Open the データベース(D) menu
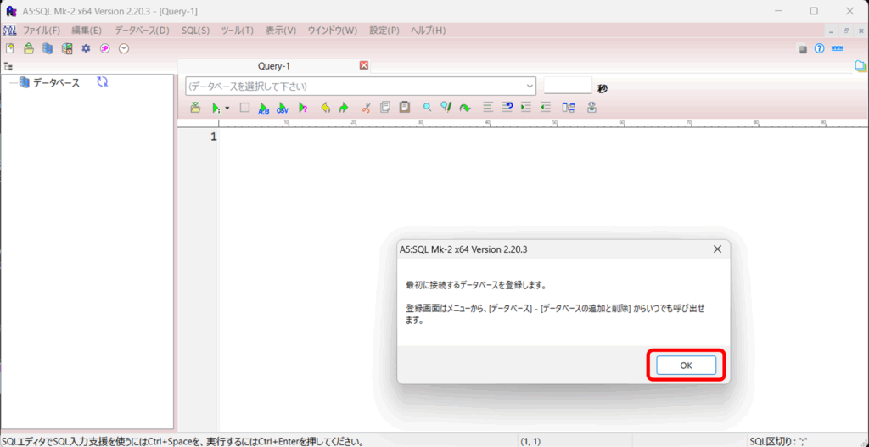This screenshot has width=869, height=447. coord(142,31)
